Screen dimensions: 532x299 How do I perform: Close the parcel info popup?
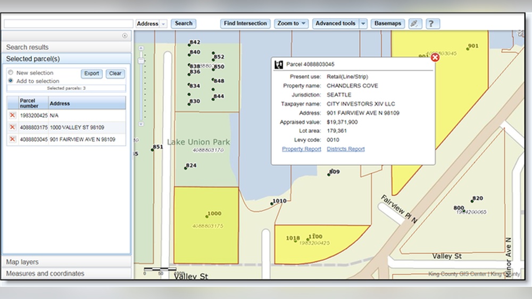[435, 57]
